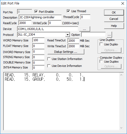Click scrollbar up arrow in text area

coord(121,75)
